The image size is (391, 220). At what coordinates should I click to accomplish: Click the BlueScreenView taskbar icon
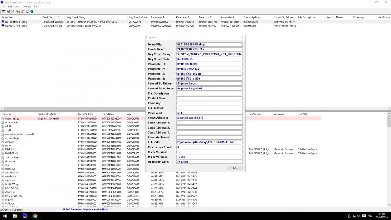tap(25, 216)
